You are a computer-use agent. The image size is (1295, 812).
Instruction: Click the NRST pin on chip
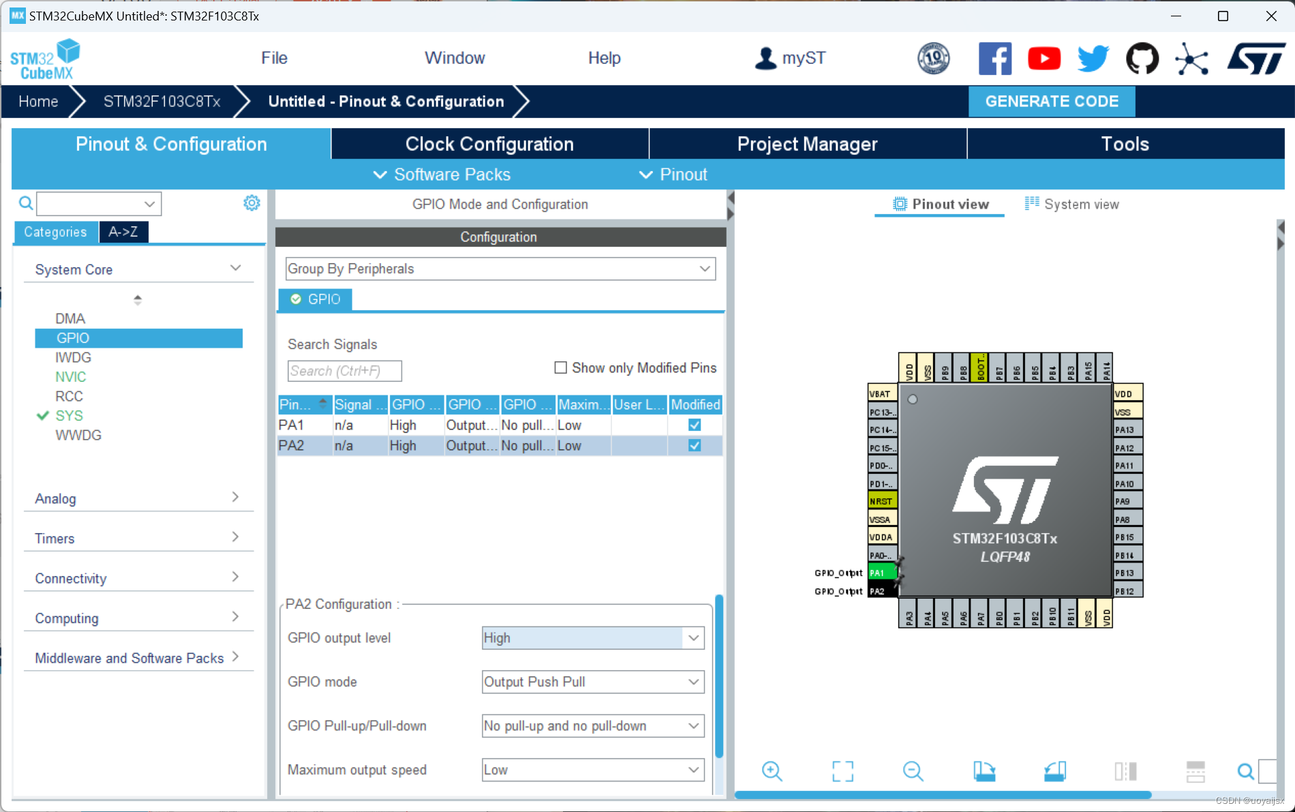882,501
